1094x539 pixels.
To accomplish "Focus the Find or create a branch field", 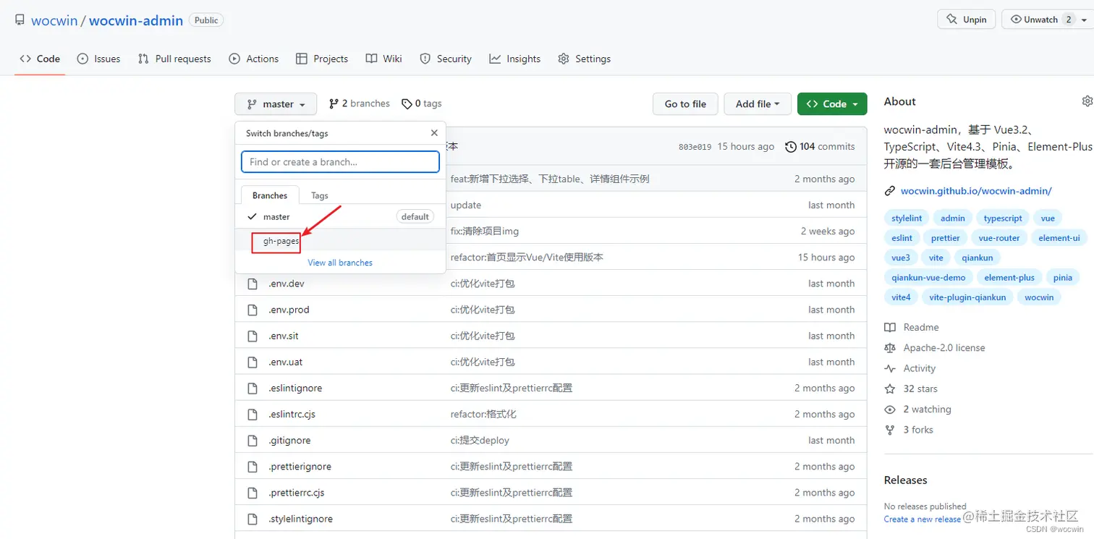I will [340, 162].
